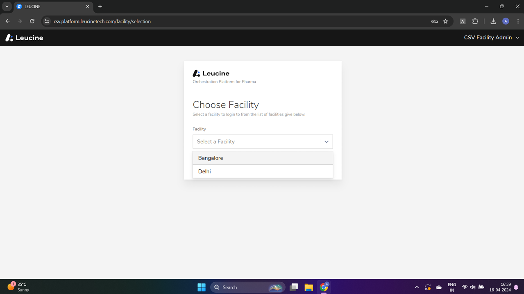
Task: Reload the page with the refresh icon
Action: point(32,21)
